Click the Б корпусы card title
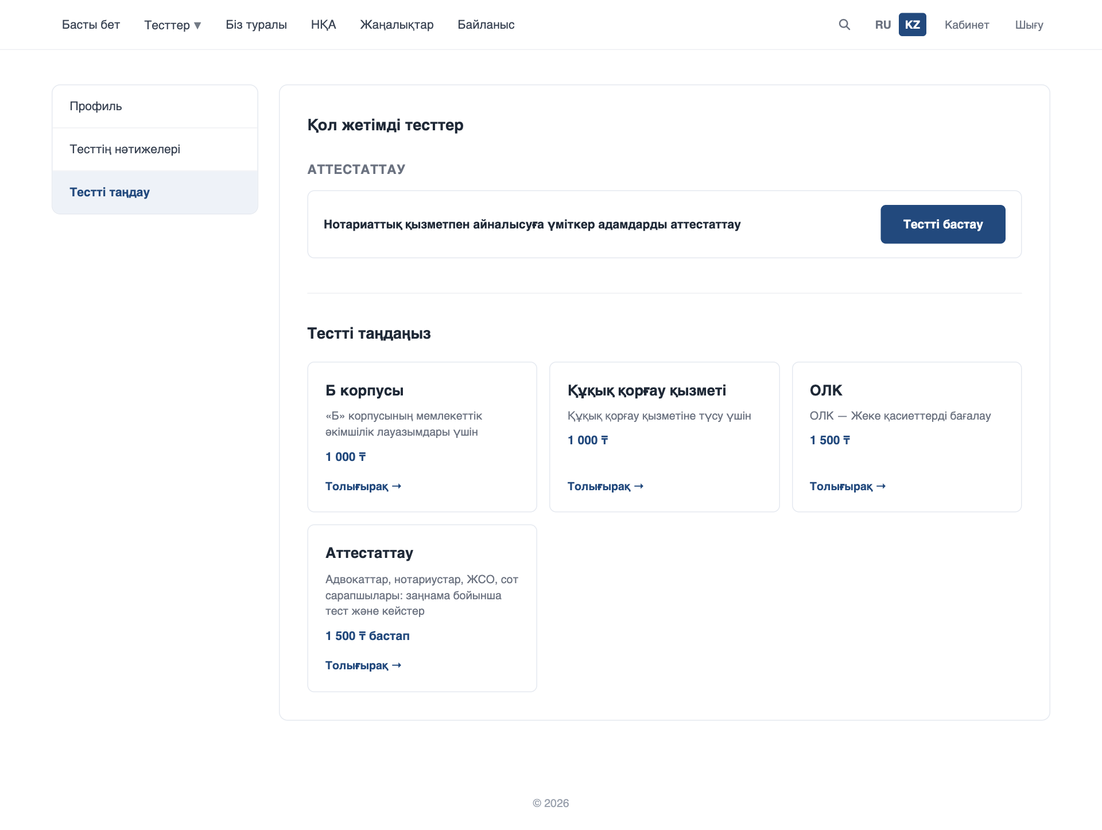Screen dimensions: 1102x830 364,390
